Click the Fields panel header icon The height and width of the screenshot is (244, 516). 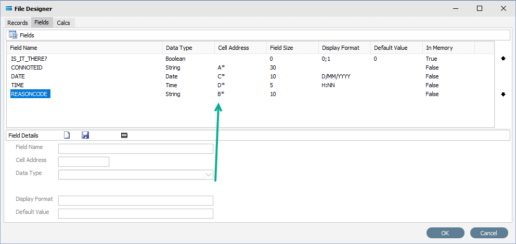(13, 35)
